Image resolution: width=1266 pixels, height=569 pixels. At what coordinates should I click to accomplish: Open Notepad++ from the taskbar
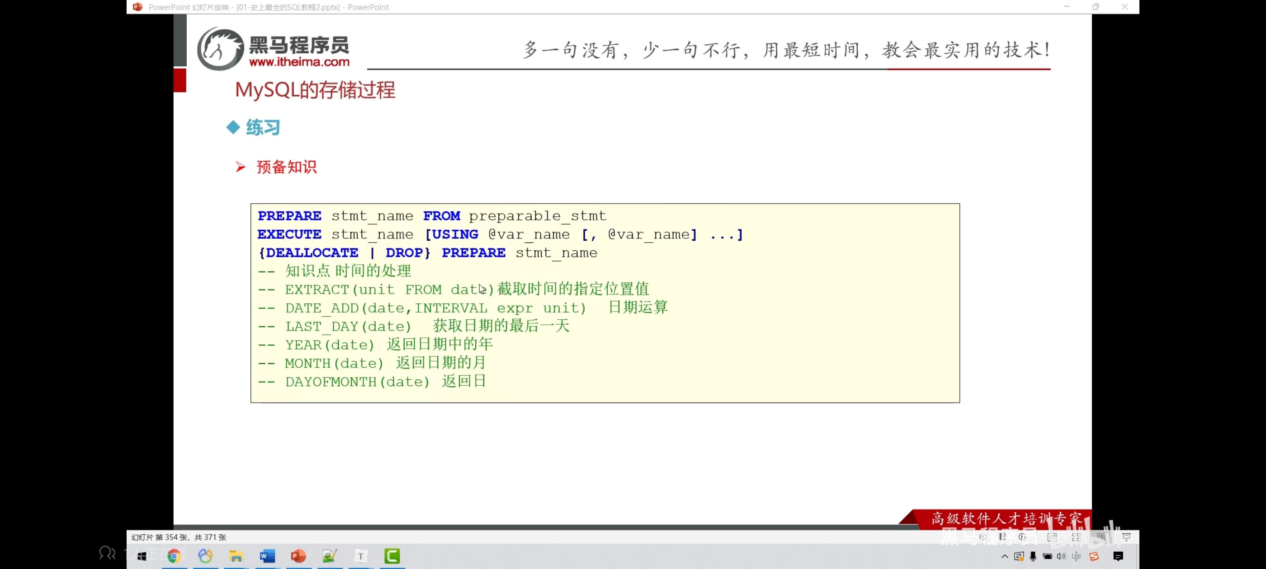coord(329,556)
